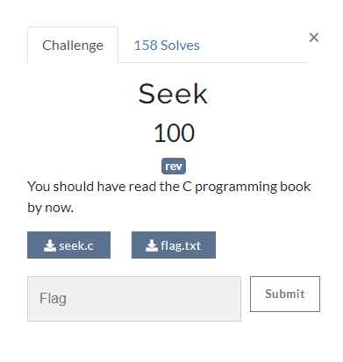This screenshot has height=362, width=343.
Task: Click the rev category tag
Action: pos(174,167)
